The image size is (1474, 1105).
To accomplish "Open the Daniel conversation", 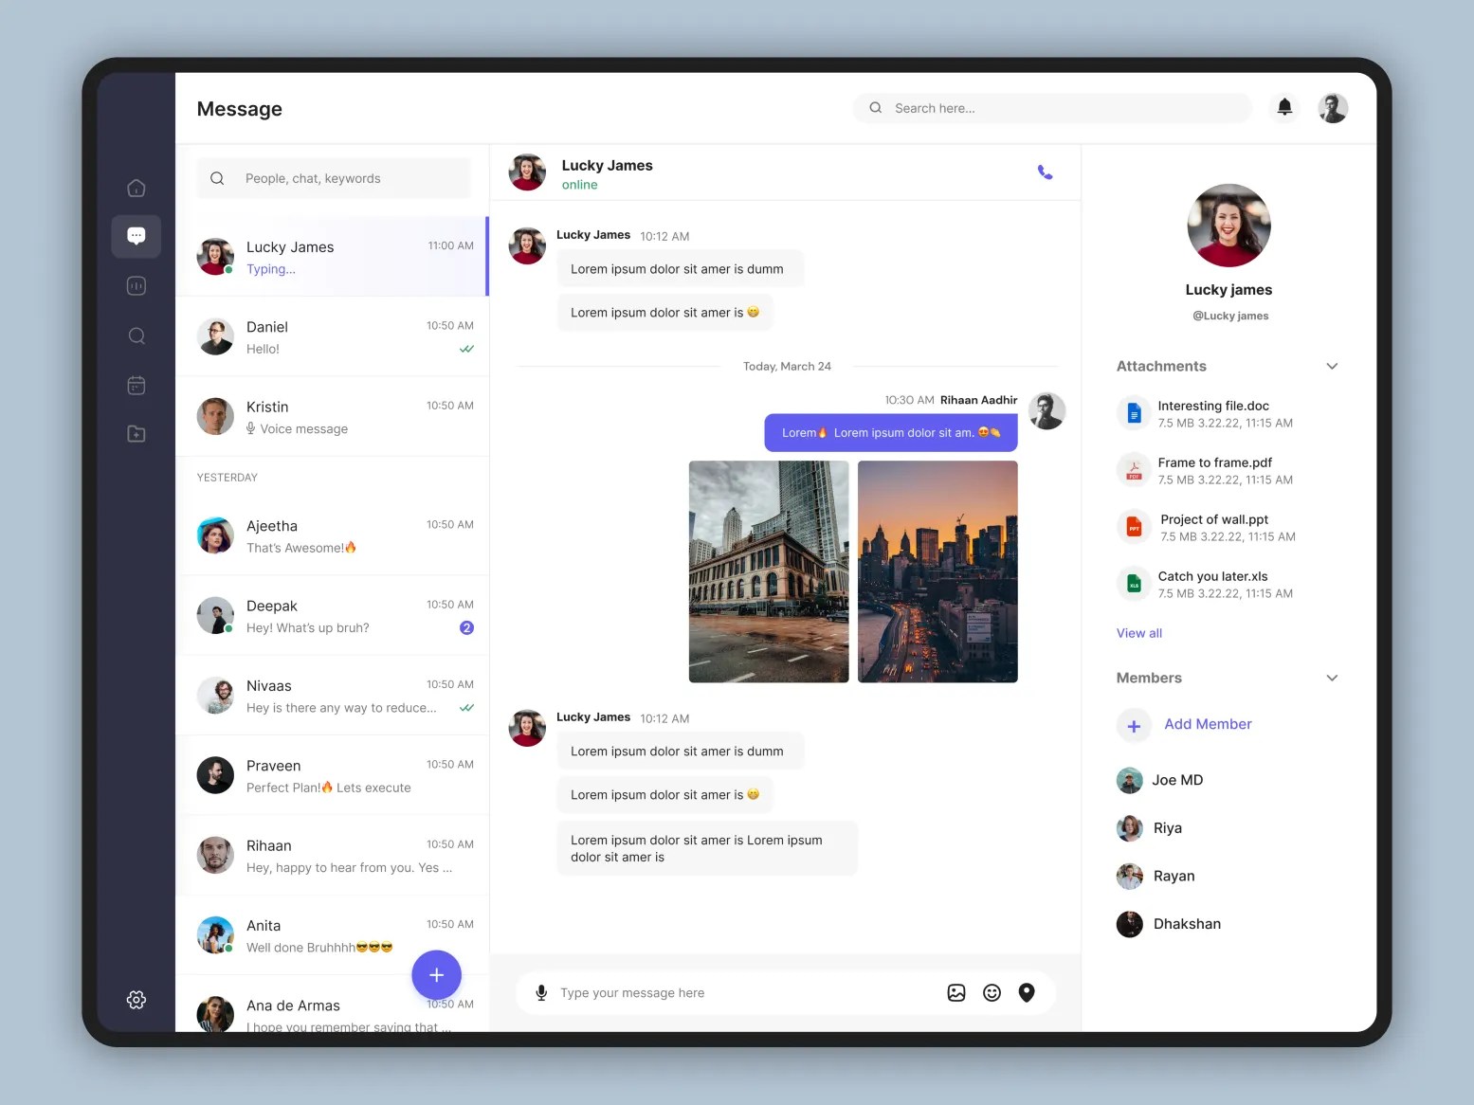I will coord(332,336).
